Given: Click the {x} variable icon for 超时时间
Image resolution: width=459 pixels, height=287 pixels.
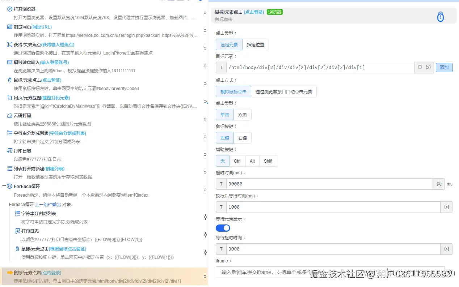Looking at the screenshot, I should [x=439, y=184].
